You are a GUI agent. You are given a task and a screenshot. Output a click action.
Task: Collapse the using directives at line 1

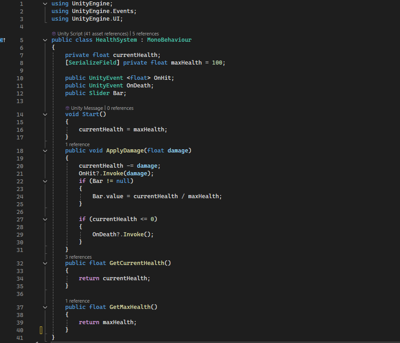tap(45, 3)
